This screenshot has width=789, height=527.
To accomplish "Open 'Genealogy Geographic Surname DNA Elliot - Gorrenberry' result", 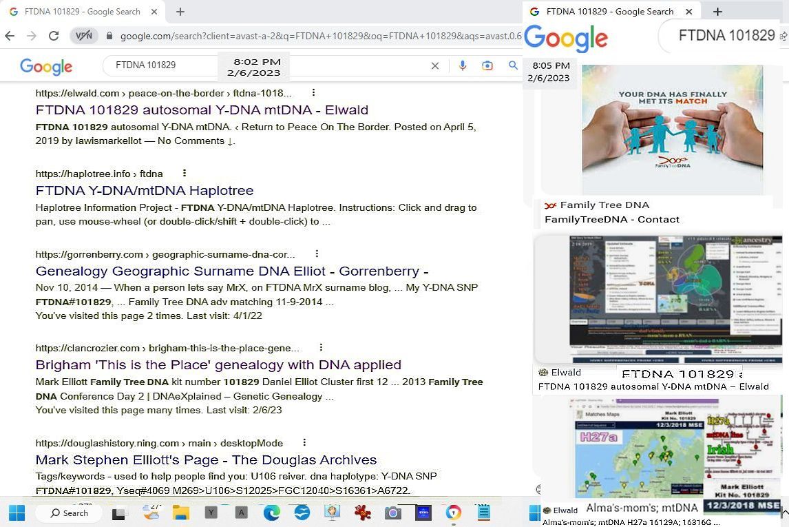I will point(232,271).
